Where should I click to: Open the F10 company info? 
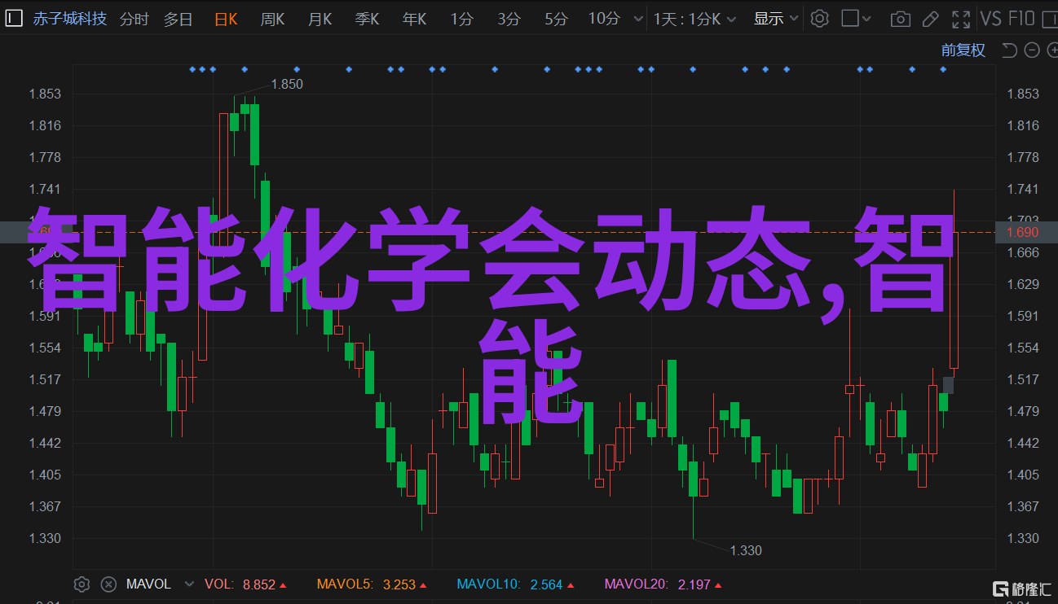coord(1021,19)
